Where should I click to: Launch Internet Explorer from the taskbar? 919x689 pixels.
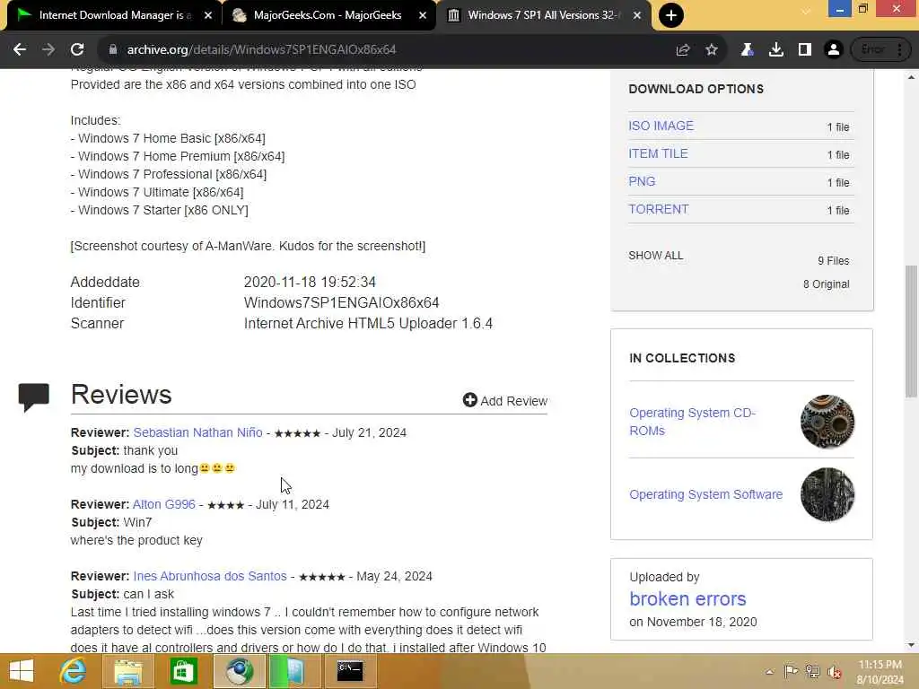coord(74,671)
